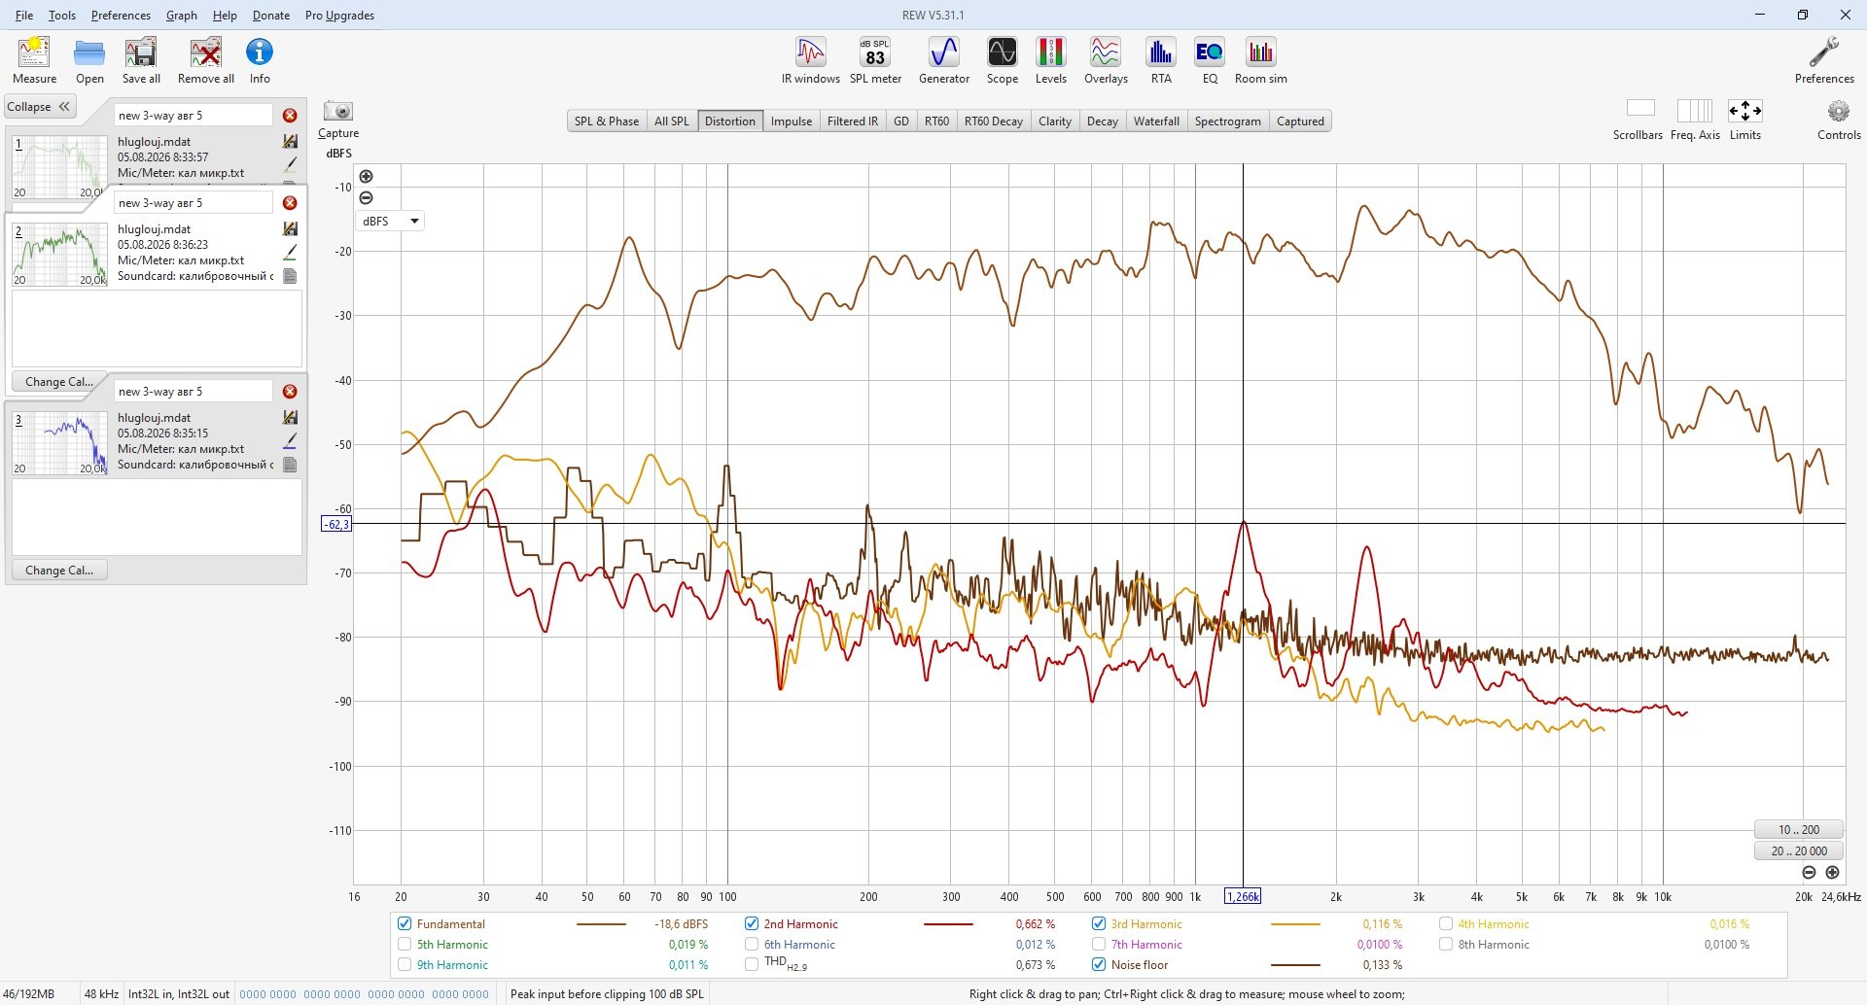
Task: Open the Generator tool
Action: point(943,60)
